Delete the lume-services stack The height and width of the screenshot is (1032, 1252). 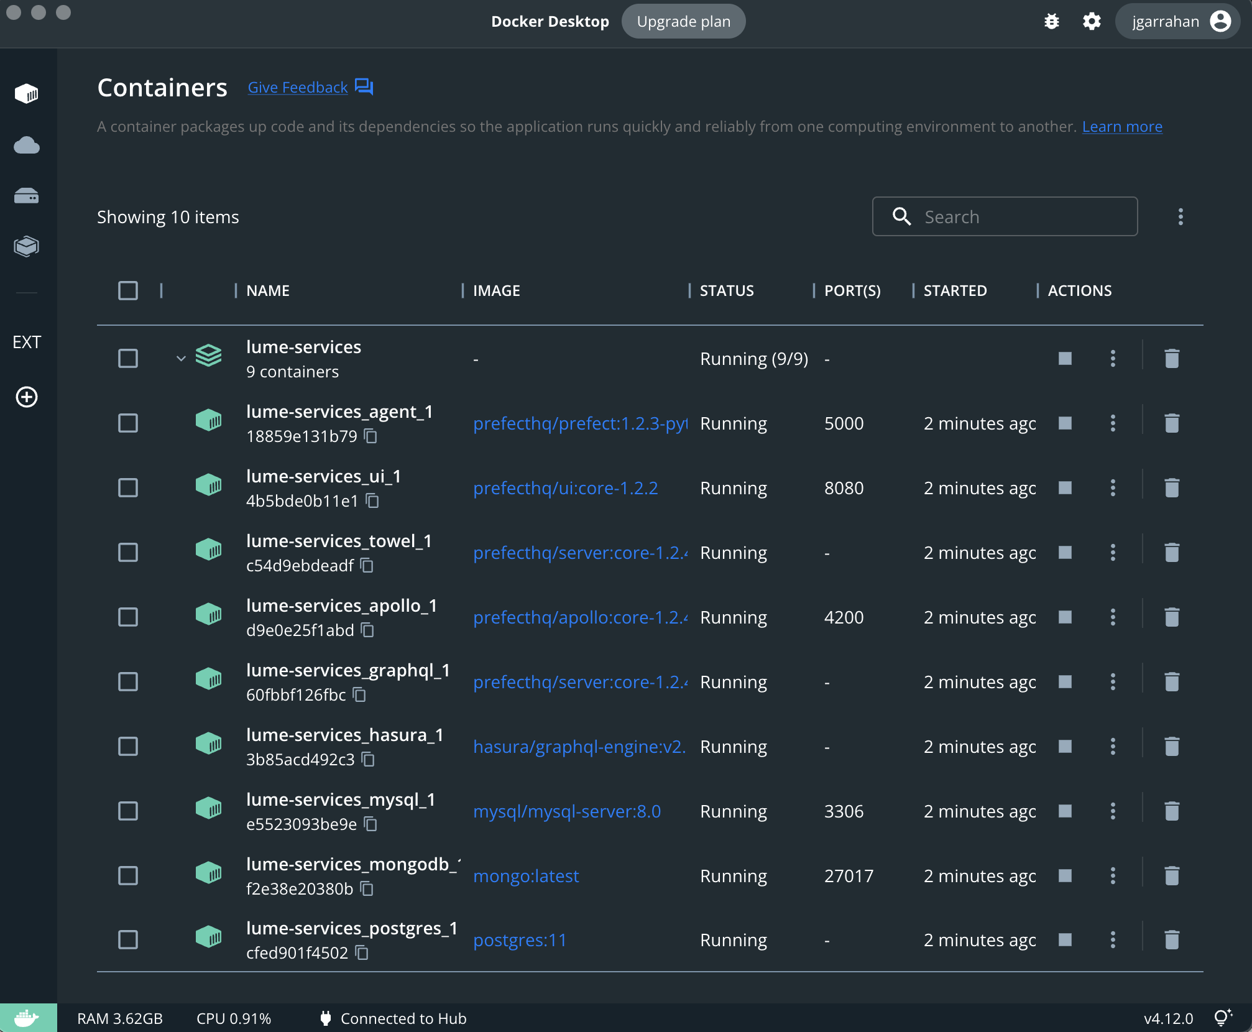point(1172,358)
